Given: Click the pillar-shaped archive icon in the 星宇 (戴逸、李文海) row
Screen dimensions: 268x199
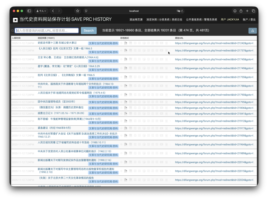Looking at the screenshot, I should pos(166,68).
